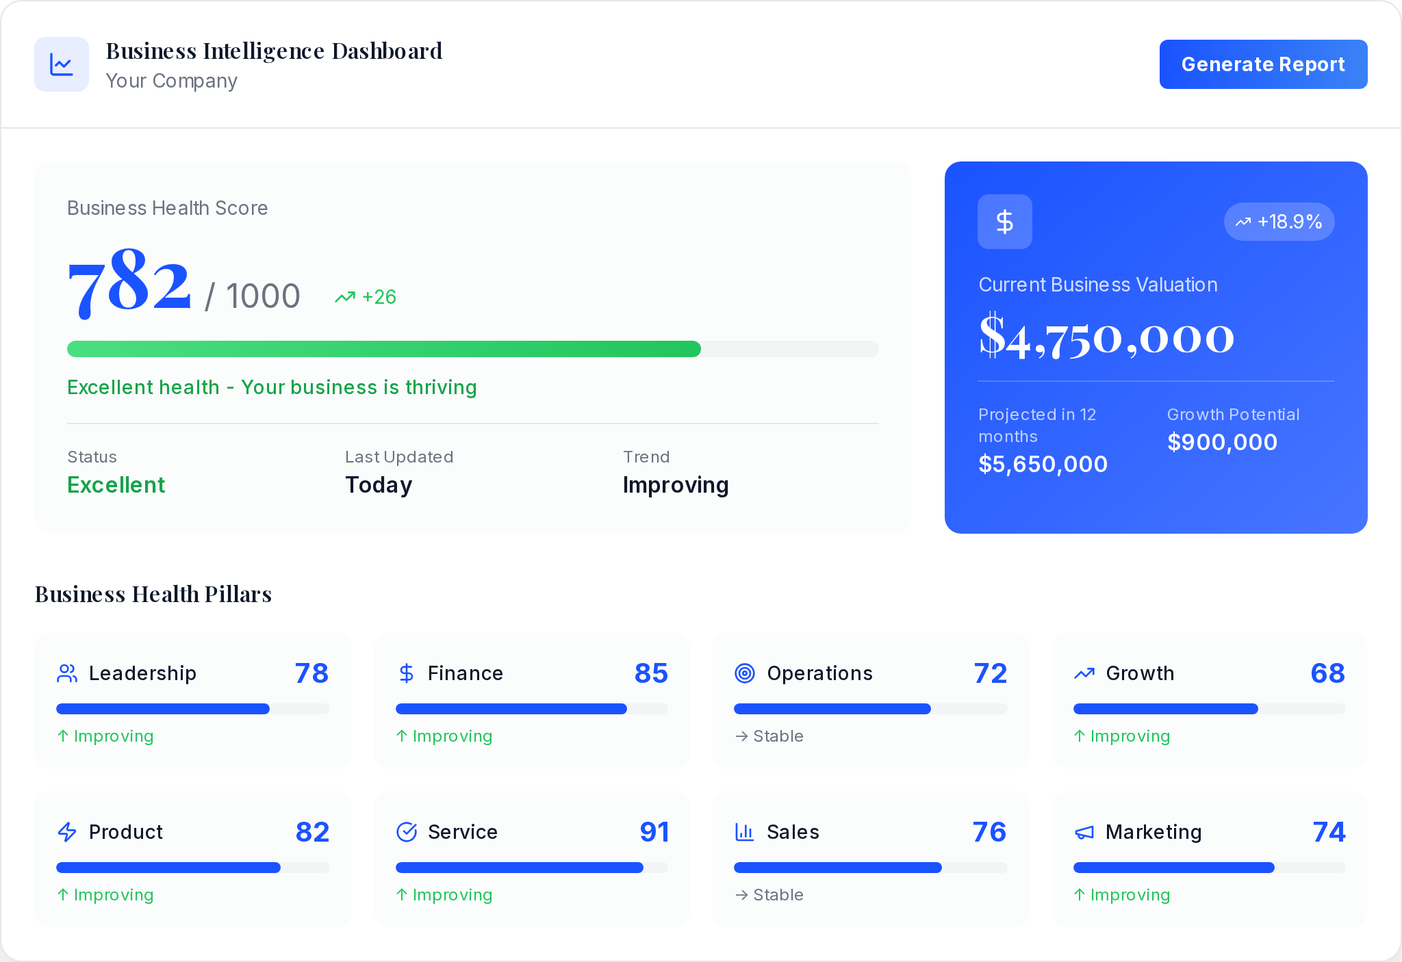
Task: Click the dollar sign valuation icon
Action: pyautogui.click(x=1005, y=222)
